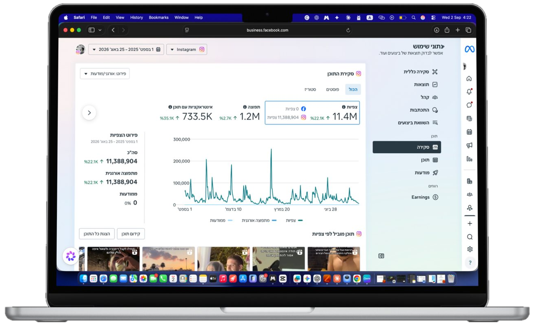
Task: Select the 733.5K אינטראקציות עם תוכן metric
Action: click(186, 113)
